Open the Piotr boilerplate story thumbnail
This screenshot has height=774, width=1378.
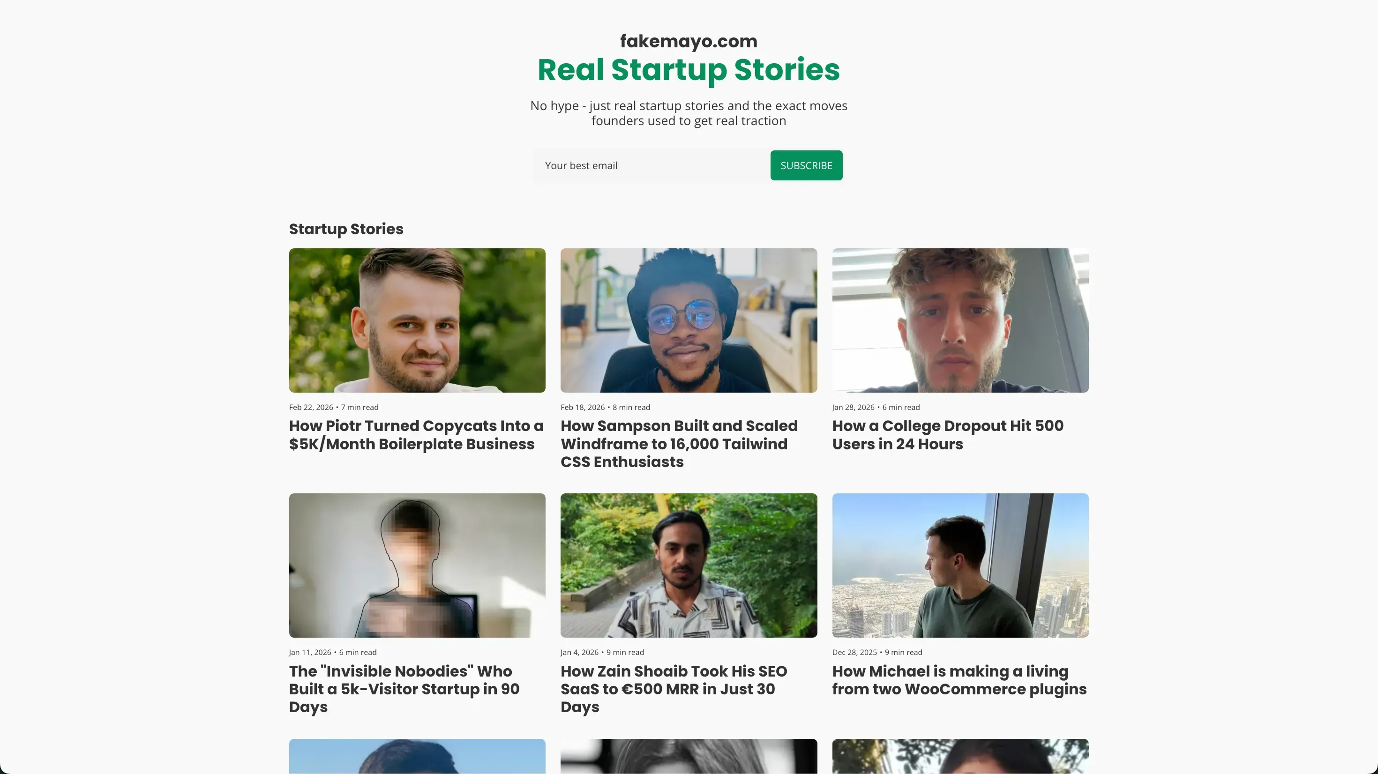pos(417,320)
